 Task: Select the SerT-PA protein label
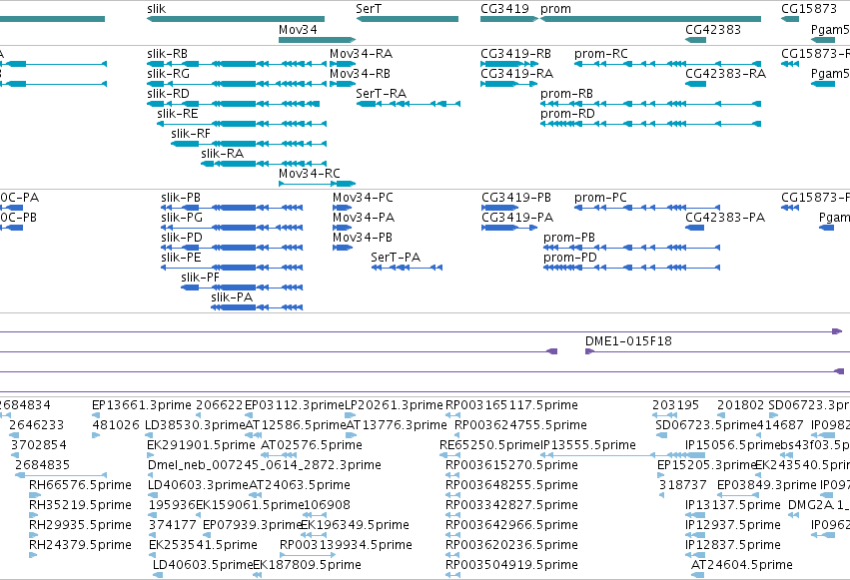396,258
